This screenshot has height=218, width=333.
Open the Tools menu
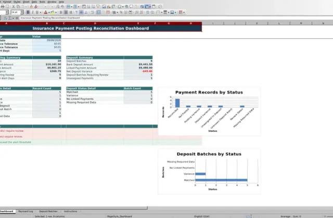point(42,2)
